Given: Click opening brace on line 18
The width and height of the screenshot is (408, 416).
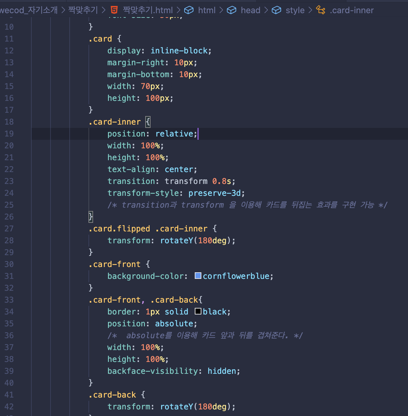Looking at the screenshot, I should click(x=148, y=122).
